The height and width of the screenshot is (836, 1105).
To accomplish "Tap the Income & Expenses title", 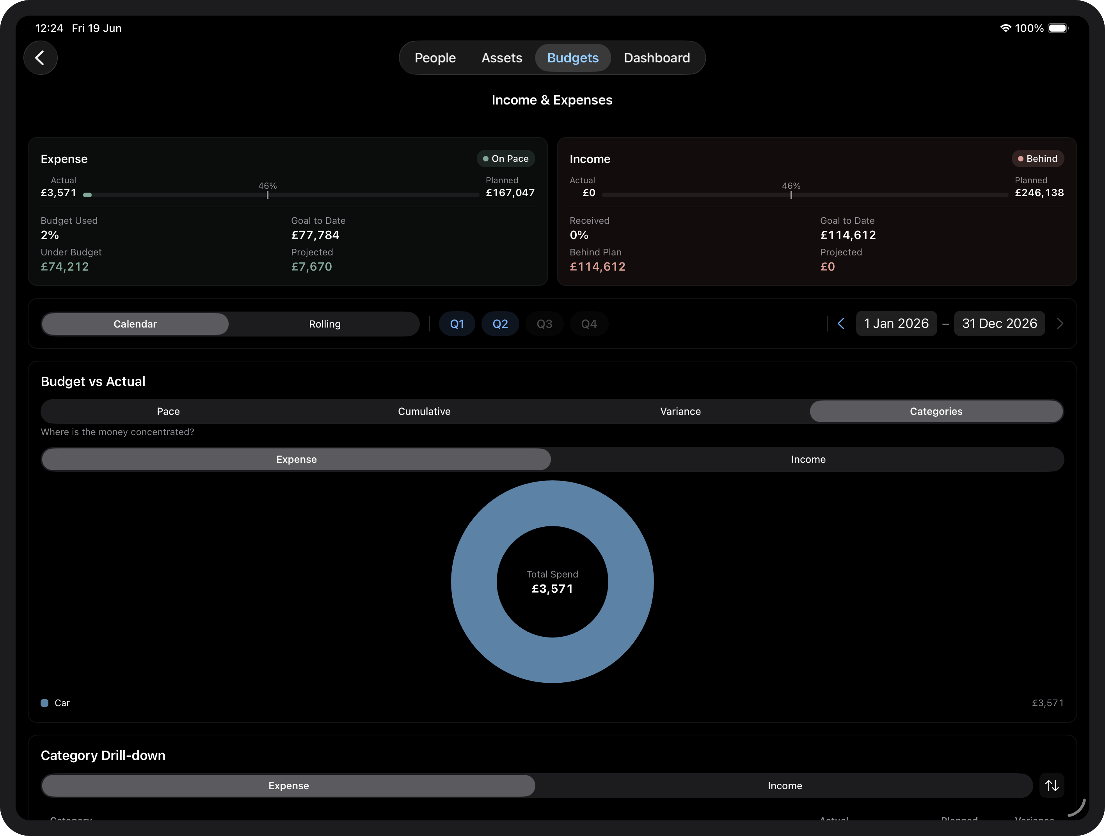I will point(552,100).
